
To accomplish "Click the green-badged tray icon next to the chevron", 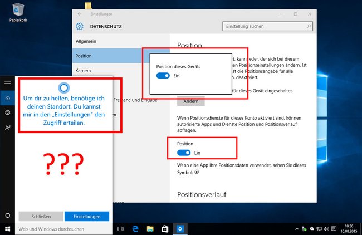I will pos(305,229).
